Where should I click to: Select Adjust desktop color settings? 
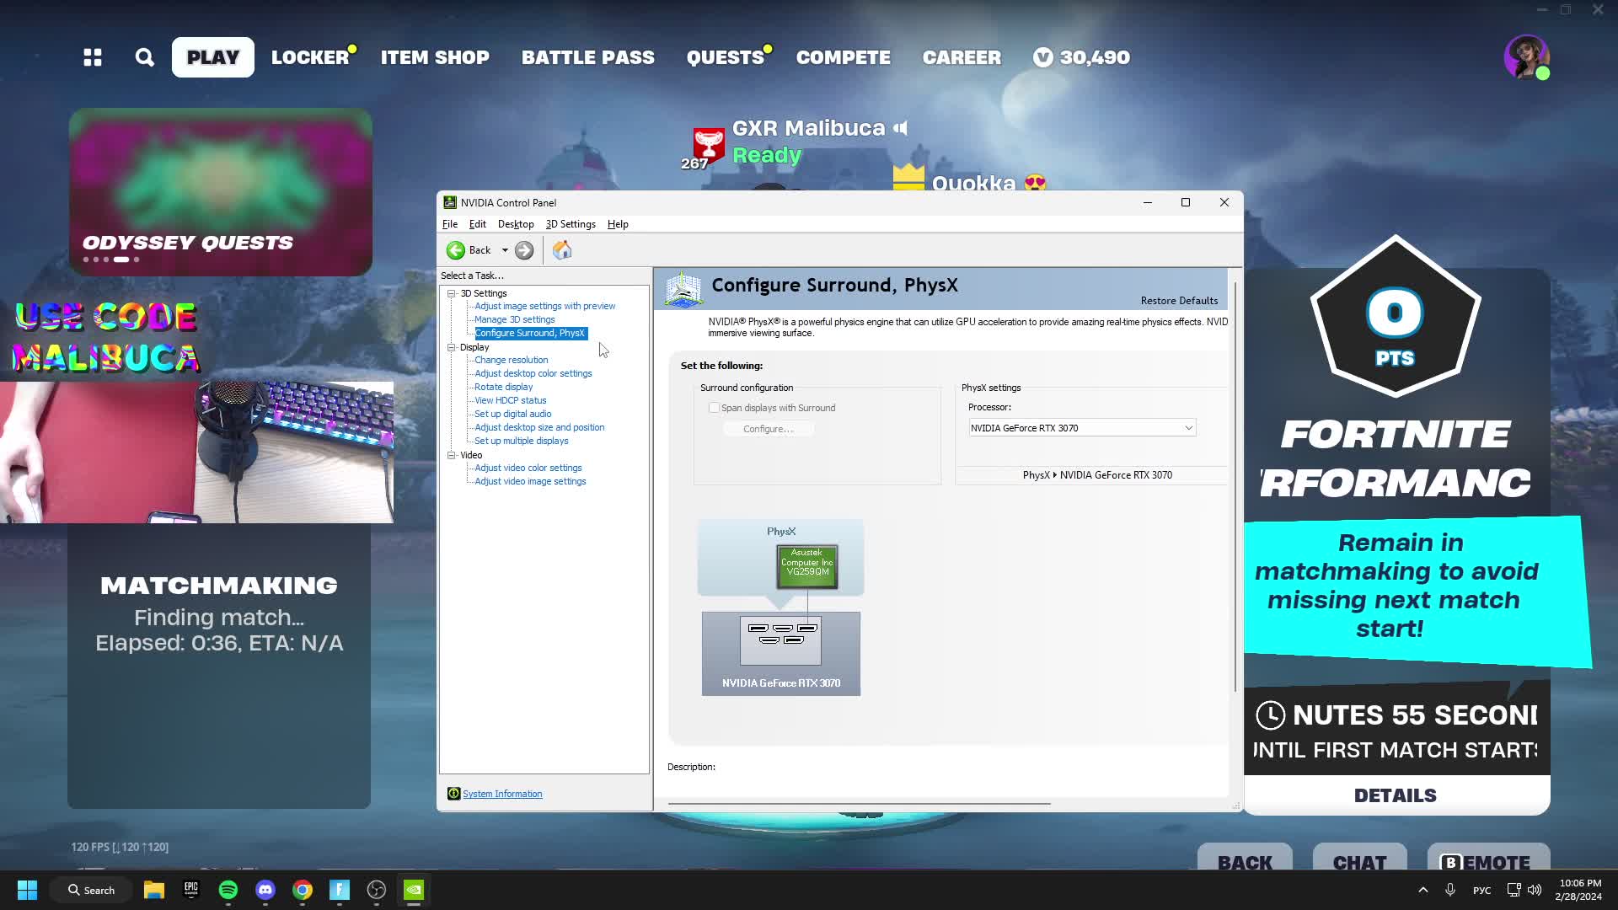click(533, 373)
